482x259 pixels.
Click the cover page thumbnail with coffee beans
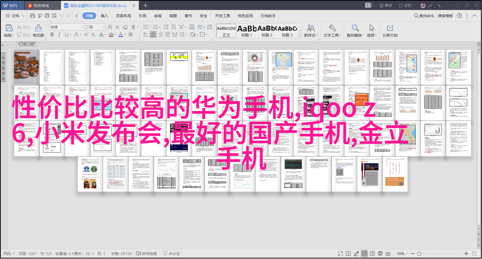[27, 67]
